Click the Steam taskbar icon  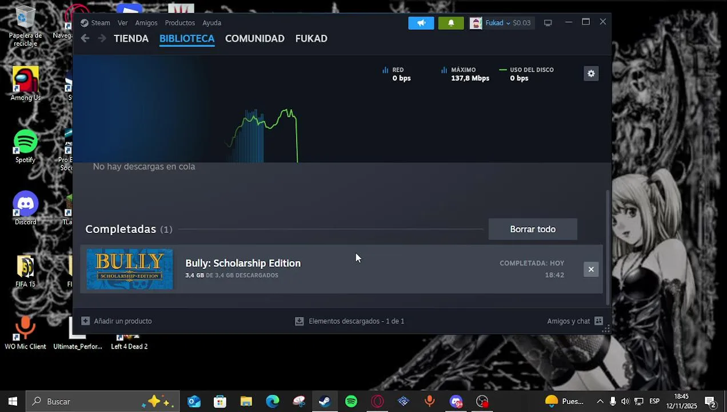tap(325, 402)
